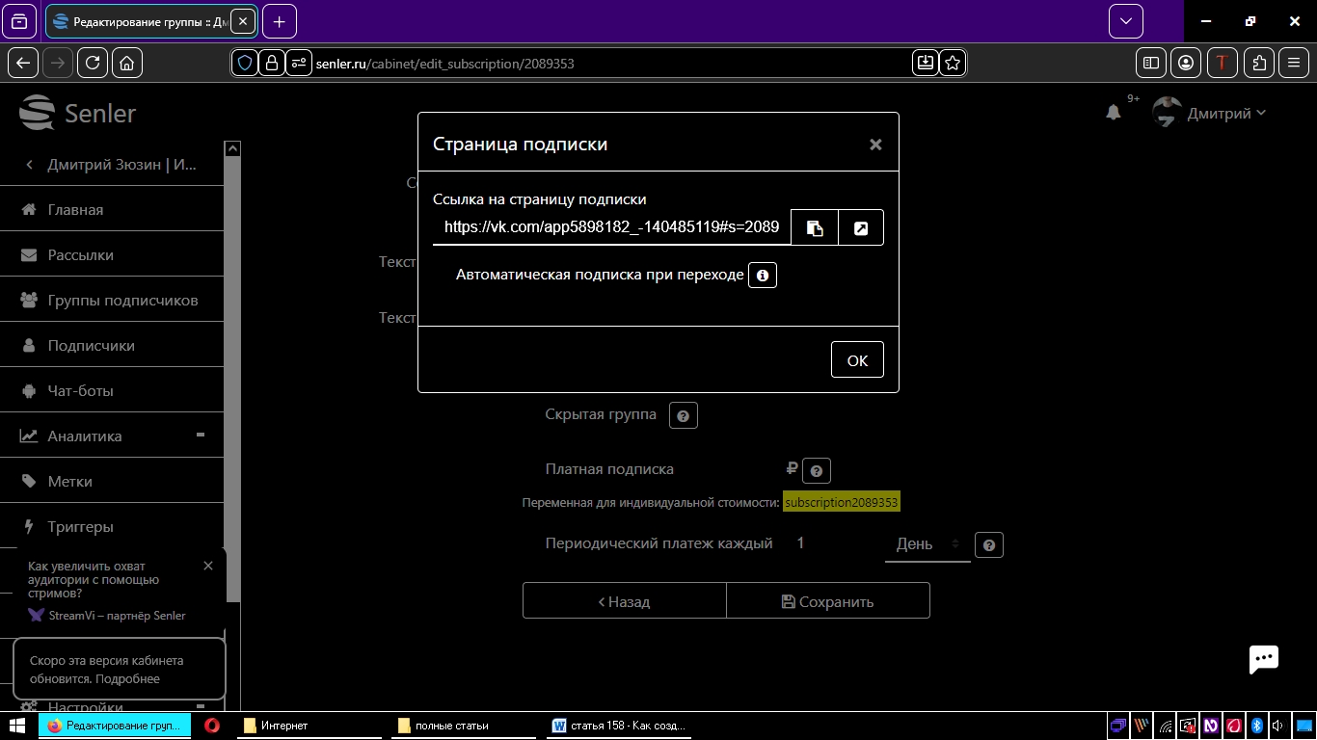Show info about automatic subscription
Screen dimensions: 1317x740
pyautogui.click(x=762, y=276)
